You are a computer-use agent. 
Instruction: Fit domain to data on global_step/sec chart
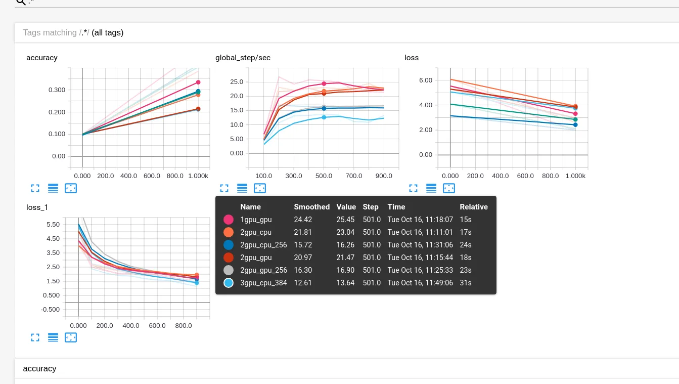click(x=260, y=188)
